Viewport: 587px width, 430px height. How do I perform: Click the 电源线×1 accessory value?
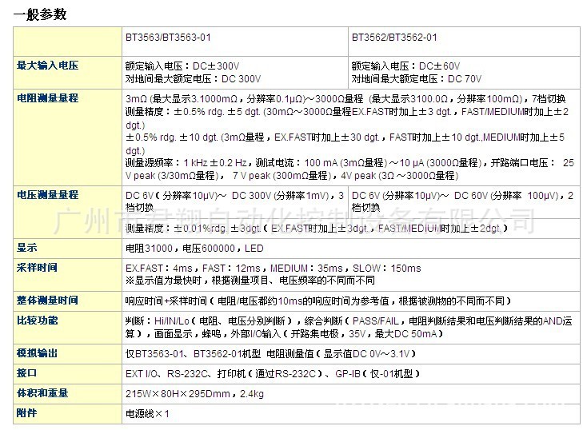click(147, 414)
